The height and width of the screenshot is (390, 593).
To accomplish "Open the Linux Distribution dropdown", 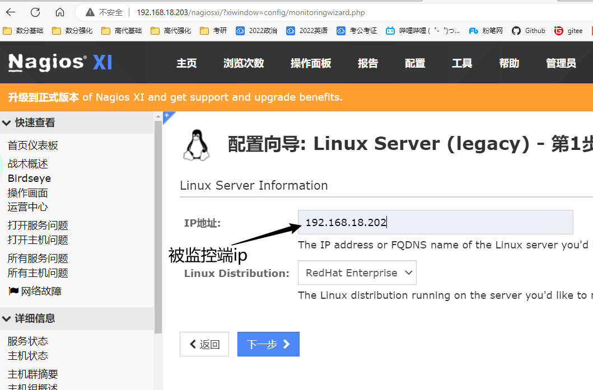I will [357, 273].
